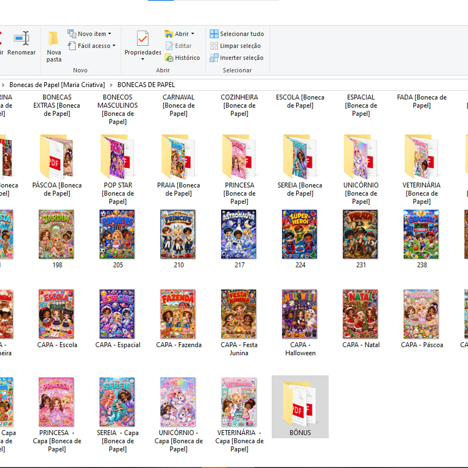Image resolution: width=468 pixels, height=468 pixels.
Task: Select the POP STAR [Boneca de Papel] folder
Action: click(x=118, y=170)
